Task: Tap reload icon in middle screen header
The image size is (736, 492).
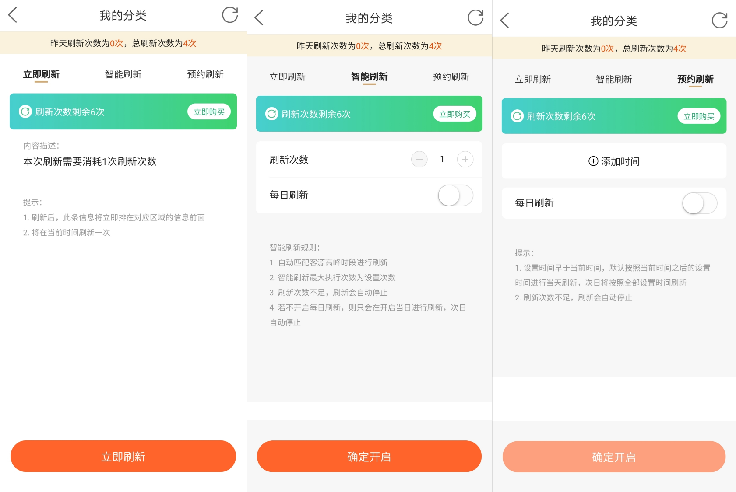Action: pos(475,17)
